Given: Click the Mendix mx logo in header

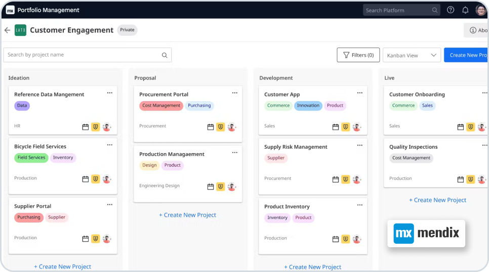Looking at the screenshot, I should tap(10, 10).
